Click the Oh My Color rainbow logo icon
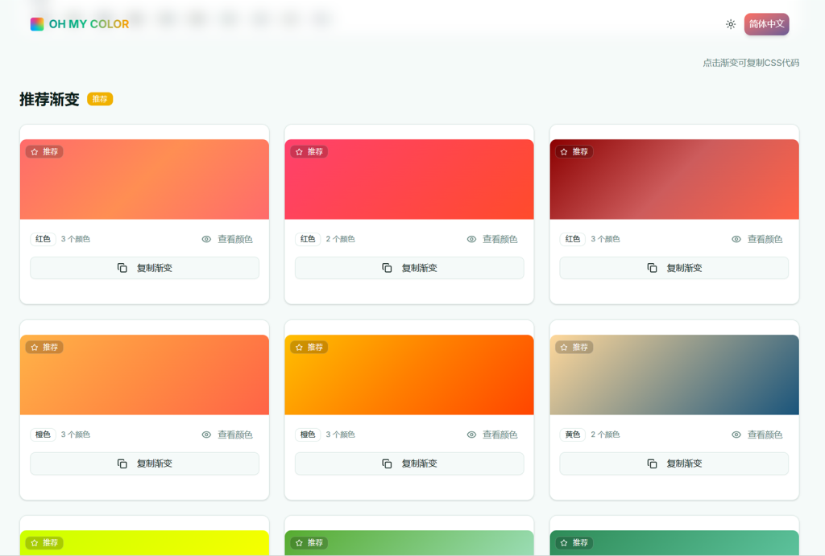This screenshot has height=556, width=825. pyautogui.click(x=37, y=24)
